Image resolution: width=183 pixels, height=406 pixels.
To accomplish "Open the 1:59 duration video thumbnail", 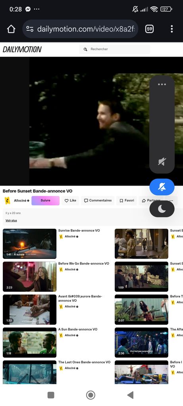I will [x=141, y=276].
